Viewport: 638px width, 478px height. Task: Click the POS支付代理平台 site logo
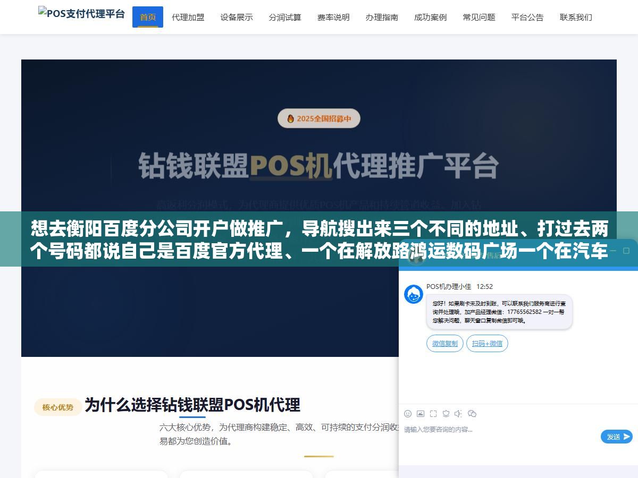(x=81, y=13)
